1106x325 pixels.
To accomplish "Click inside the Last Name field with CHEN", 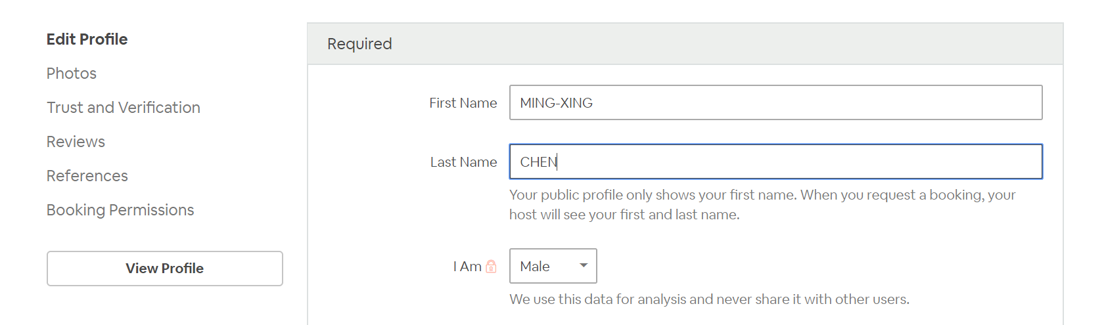I will point(775,162).
